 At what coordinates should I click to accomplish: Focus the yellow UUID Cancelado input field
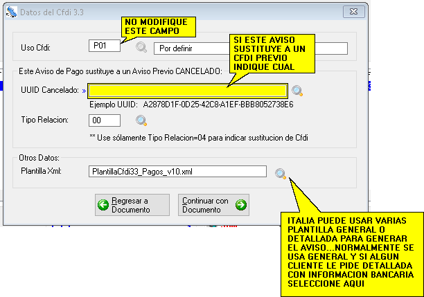(x=187, y=91)
